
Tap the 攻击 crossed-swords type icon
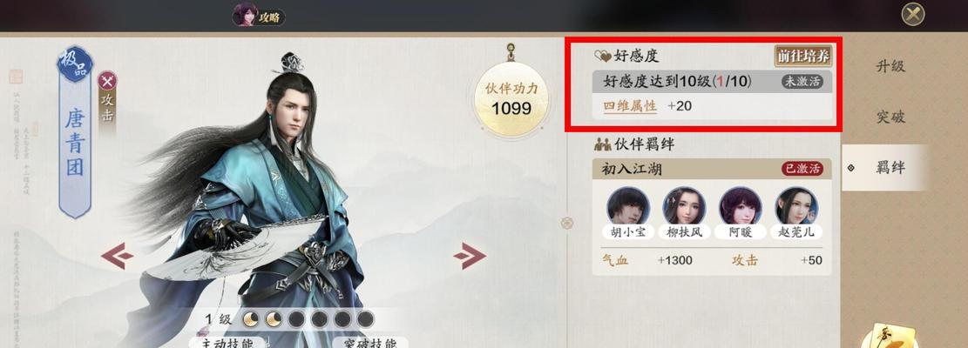[108, 81]
